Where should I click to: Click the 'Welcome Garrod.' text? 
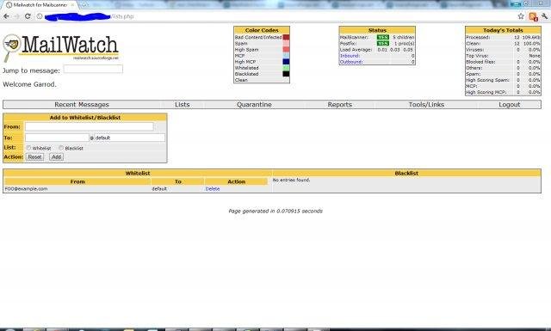point(29,84)
